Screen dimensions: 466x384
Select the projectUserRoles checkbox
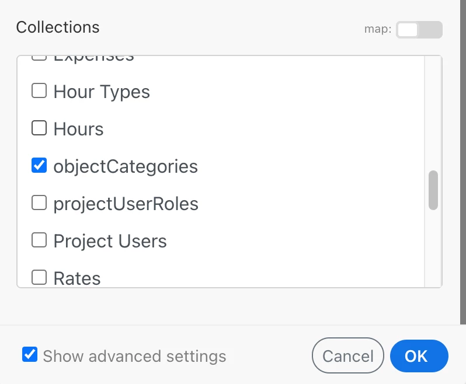[39, 203]
